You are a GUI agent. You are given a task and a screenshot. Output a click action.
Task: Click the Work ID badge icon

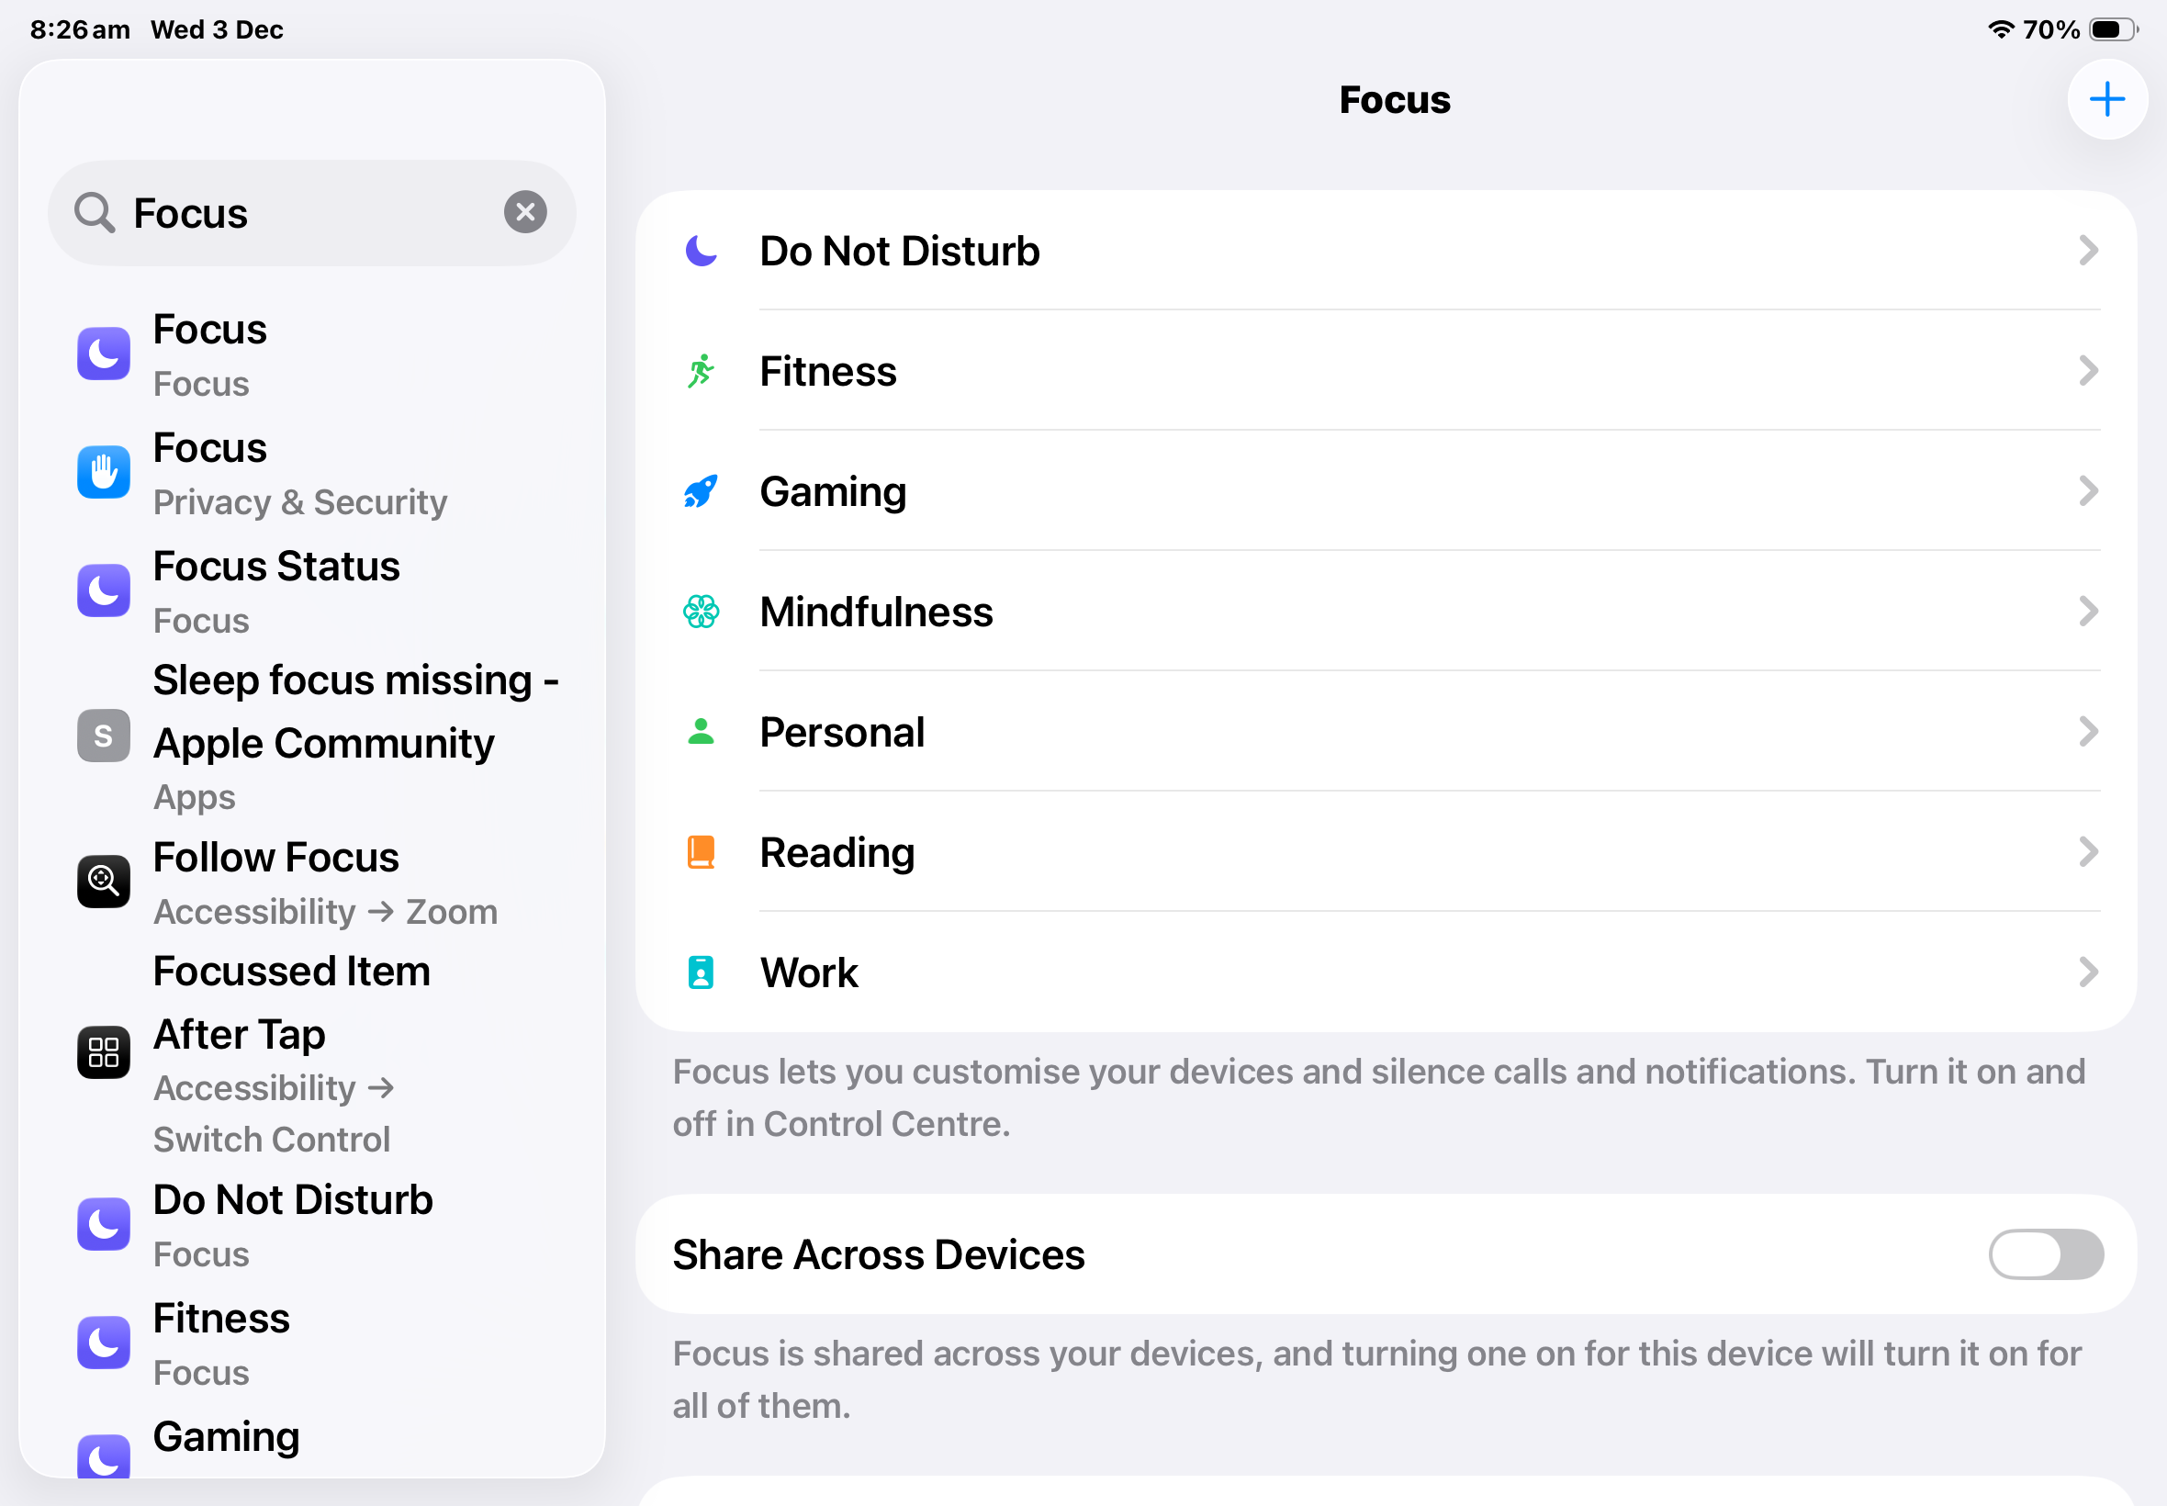point(701,972)
